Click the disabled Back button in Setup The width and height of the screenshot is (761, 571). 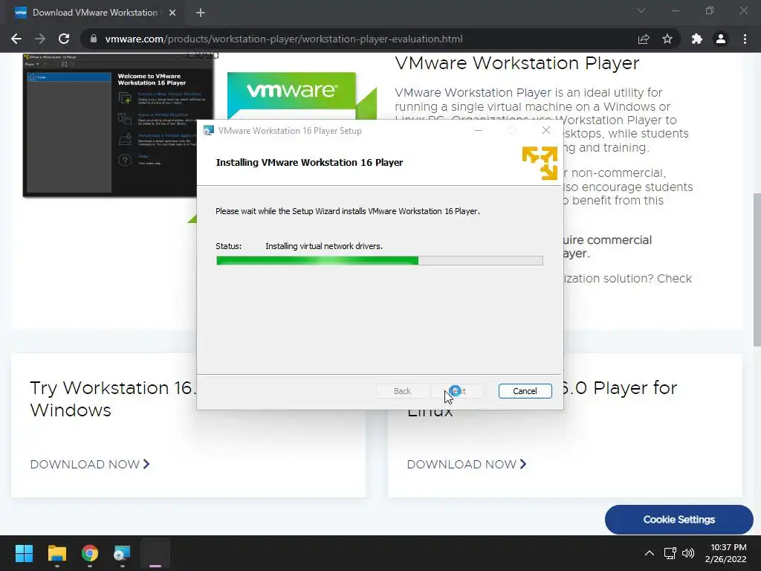click(x=402, y=391)
